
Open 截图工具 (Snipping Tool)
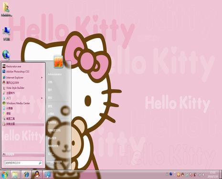23,119
